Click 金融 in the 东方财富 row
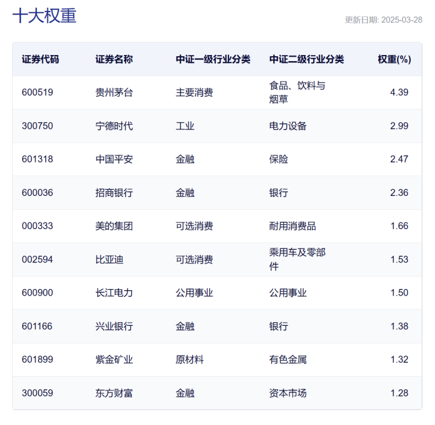The width and height of the screenshot is (435, 425). pyautogui.click(x=185, y=393)
